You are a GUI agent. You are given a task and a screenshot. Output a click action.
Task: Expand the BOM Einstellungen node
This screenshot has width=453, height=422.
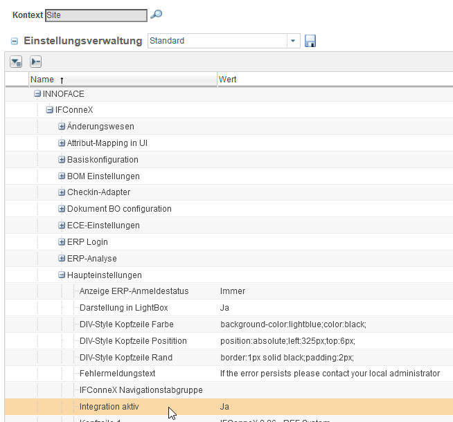[x=62, y=176]
